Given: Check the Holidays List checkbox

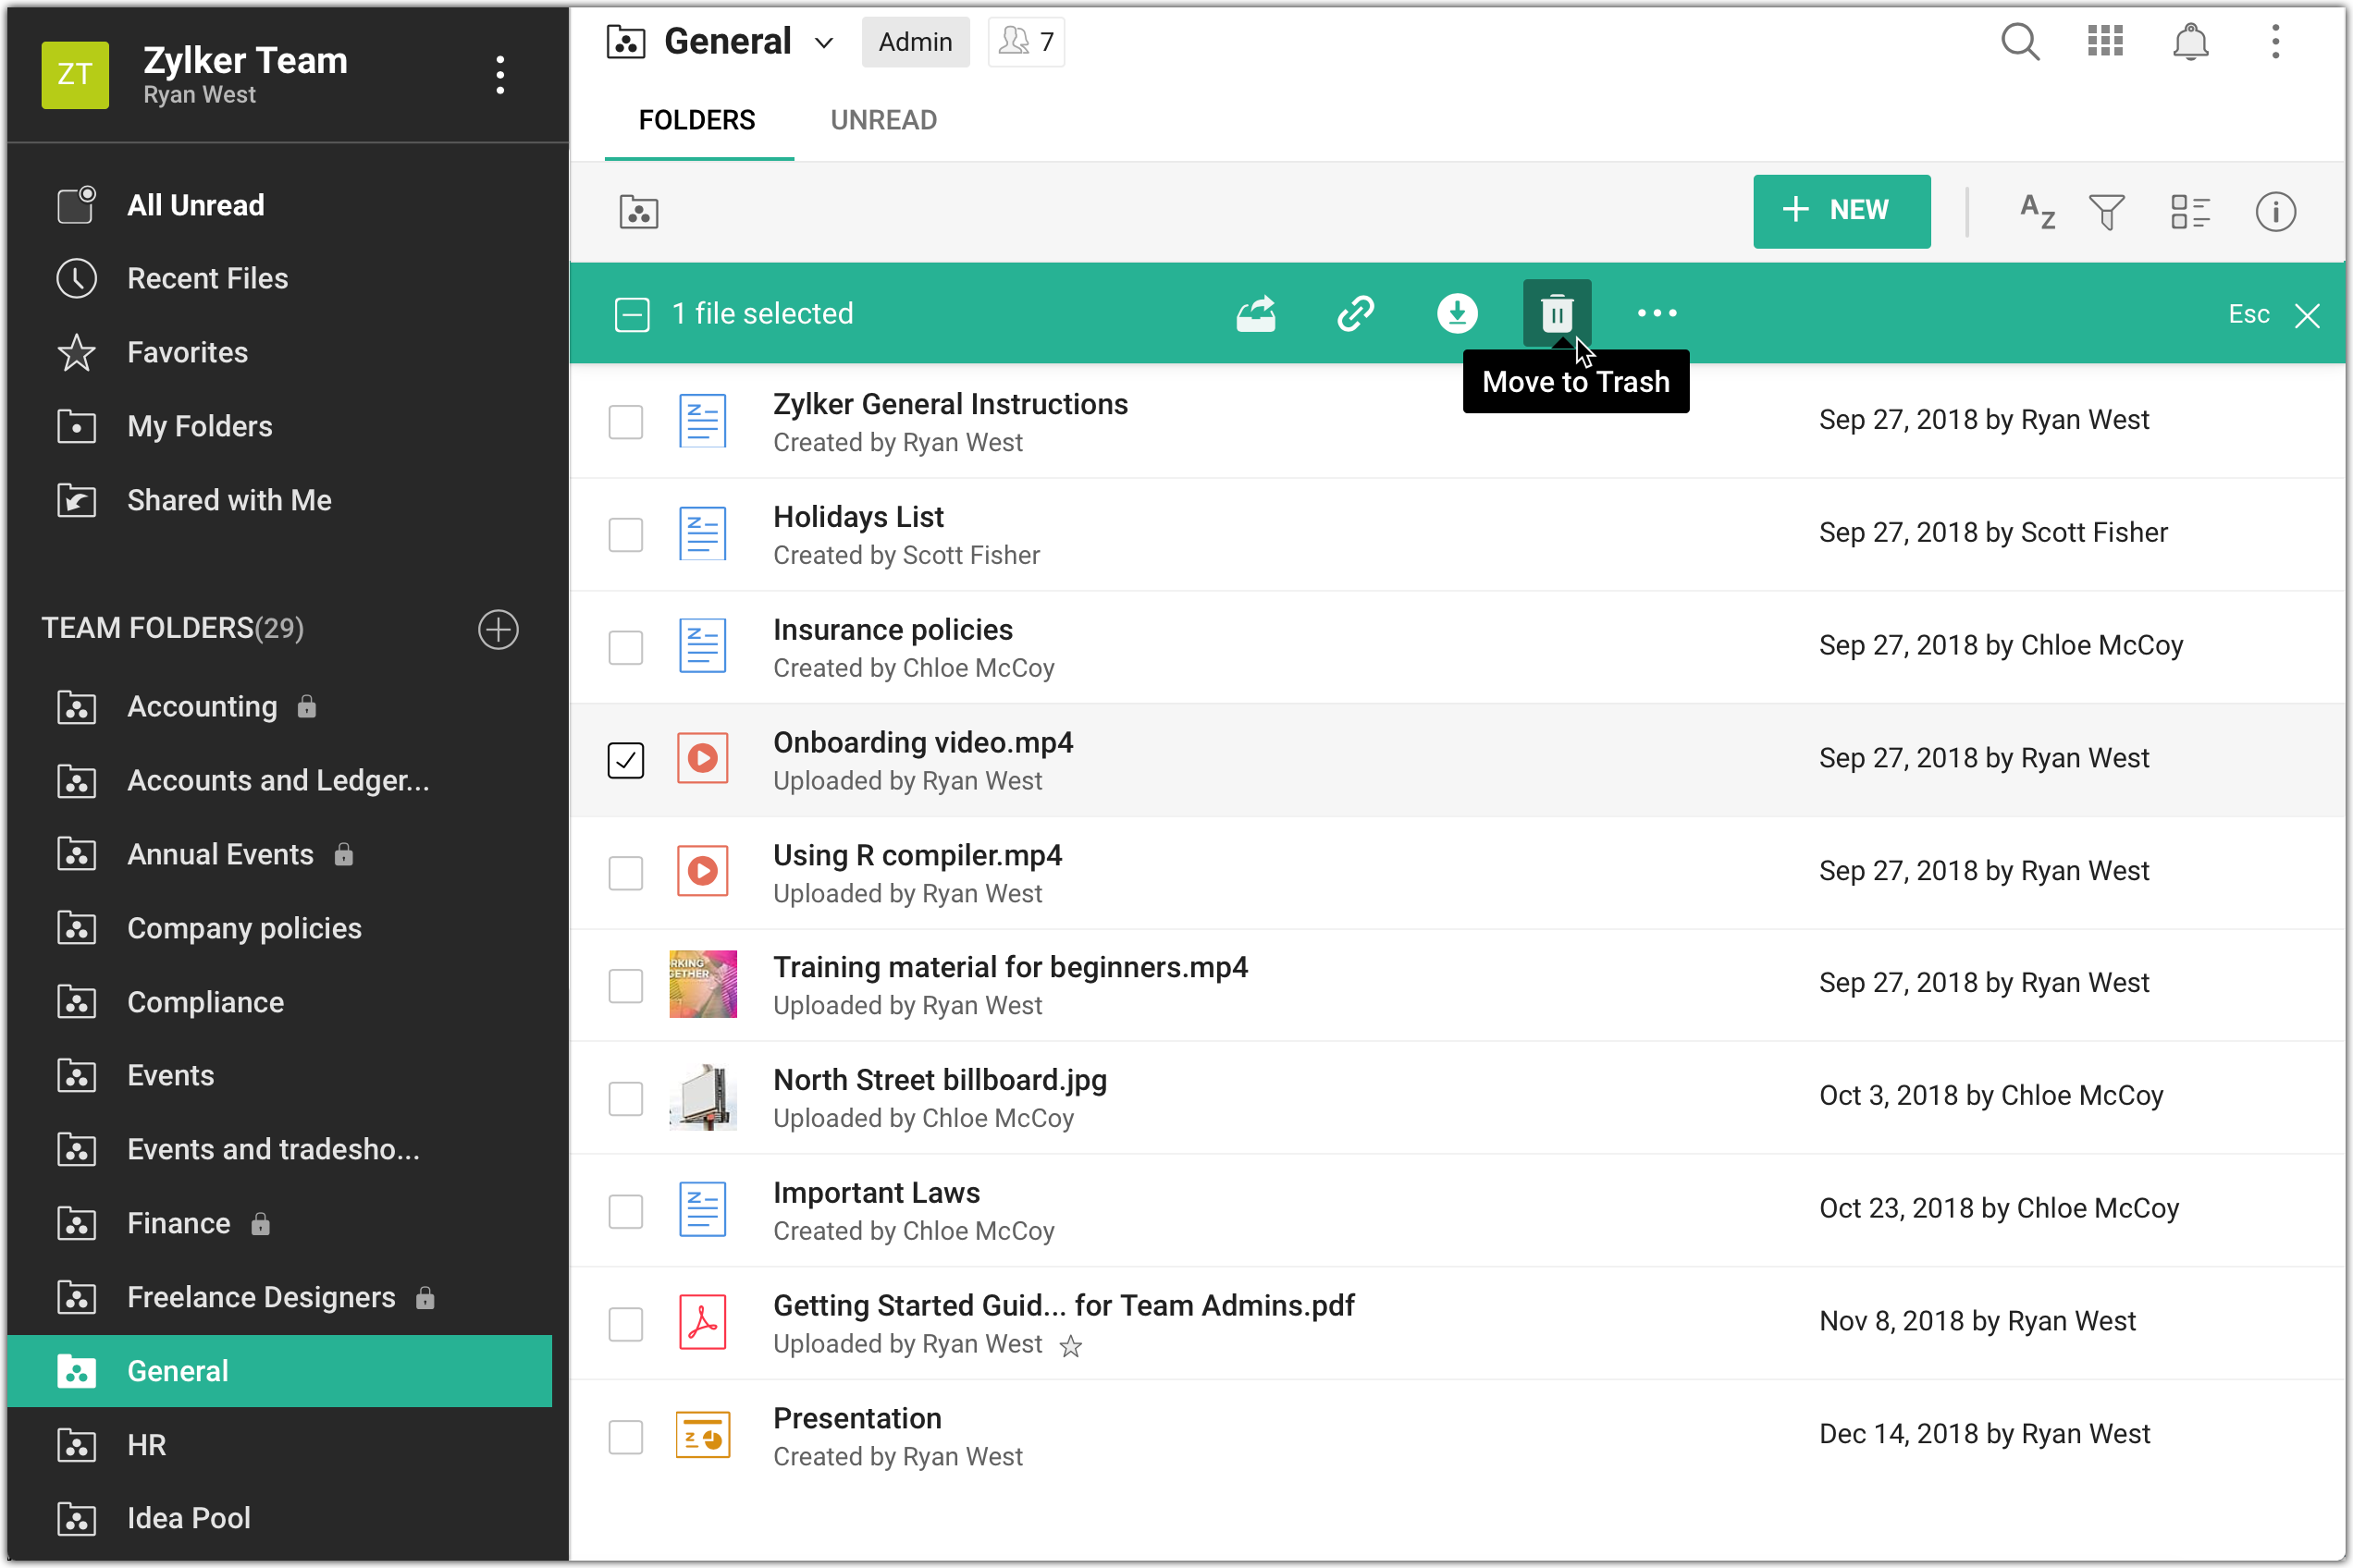Looking at the screenshot, I should pyautogui.click(x=626, y=535).
